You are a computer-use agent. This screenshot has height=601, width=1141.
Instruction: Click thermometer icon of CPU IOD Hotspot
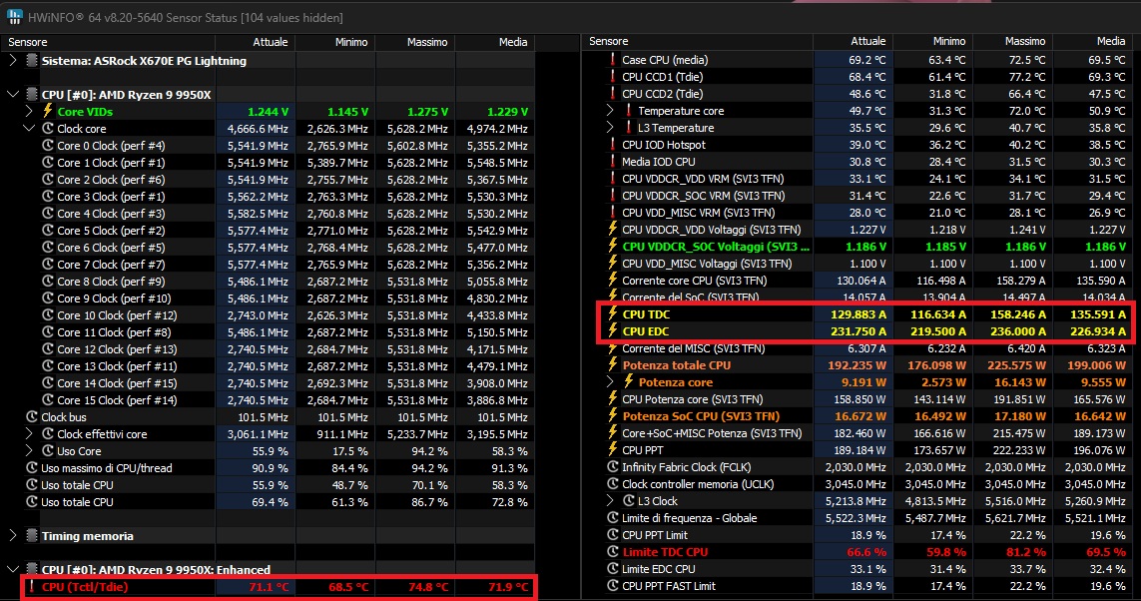tap(613, 144)
